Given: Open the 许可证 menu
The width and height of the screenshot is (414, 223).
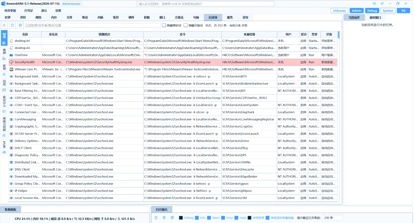Looking at the screenshot, I should coord(28,11).
